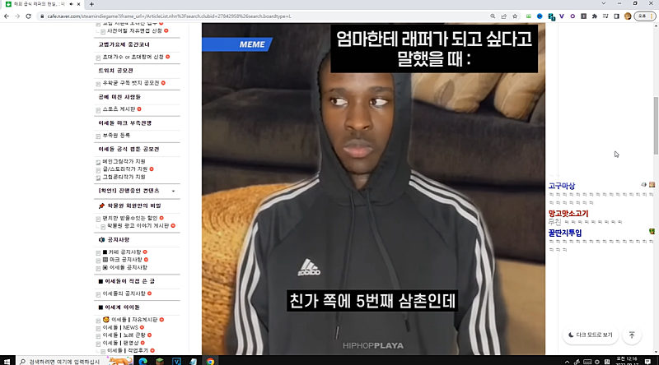Mute the audio icon on the tab
659x365 pixels.
tap(71, 4)
